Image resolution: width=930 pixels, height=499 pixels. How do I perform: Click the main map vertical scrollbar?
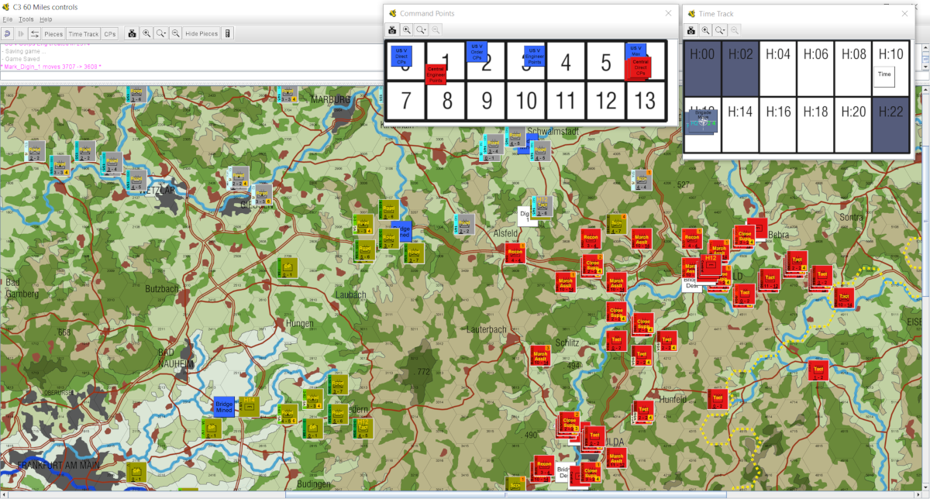[x=926, y=287]
